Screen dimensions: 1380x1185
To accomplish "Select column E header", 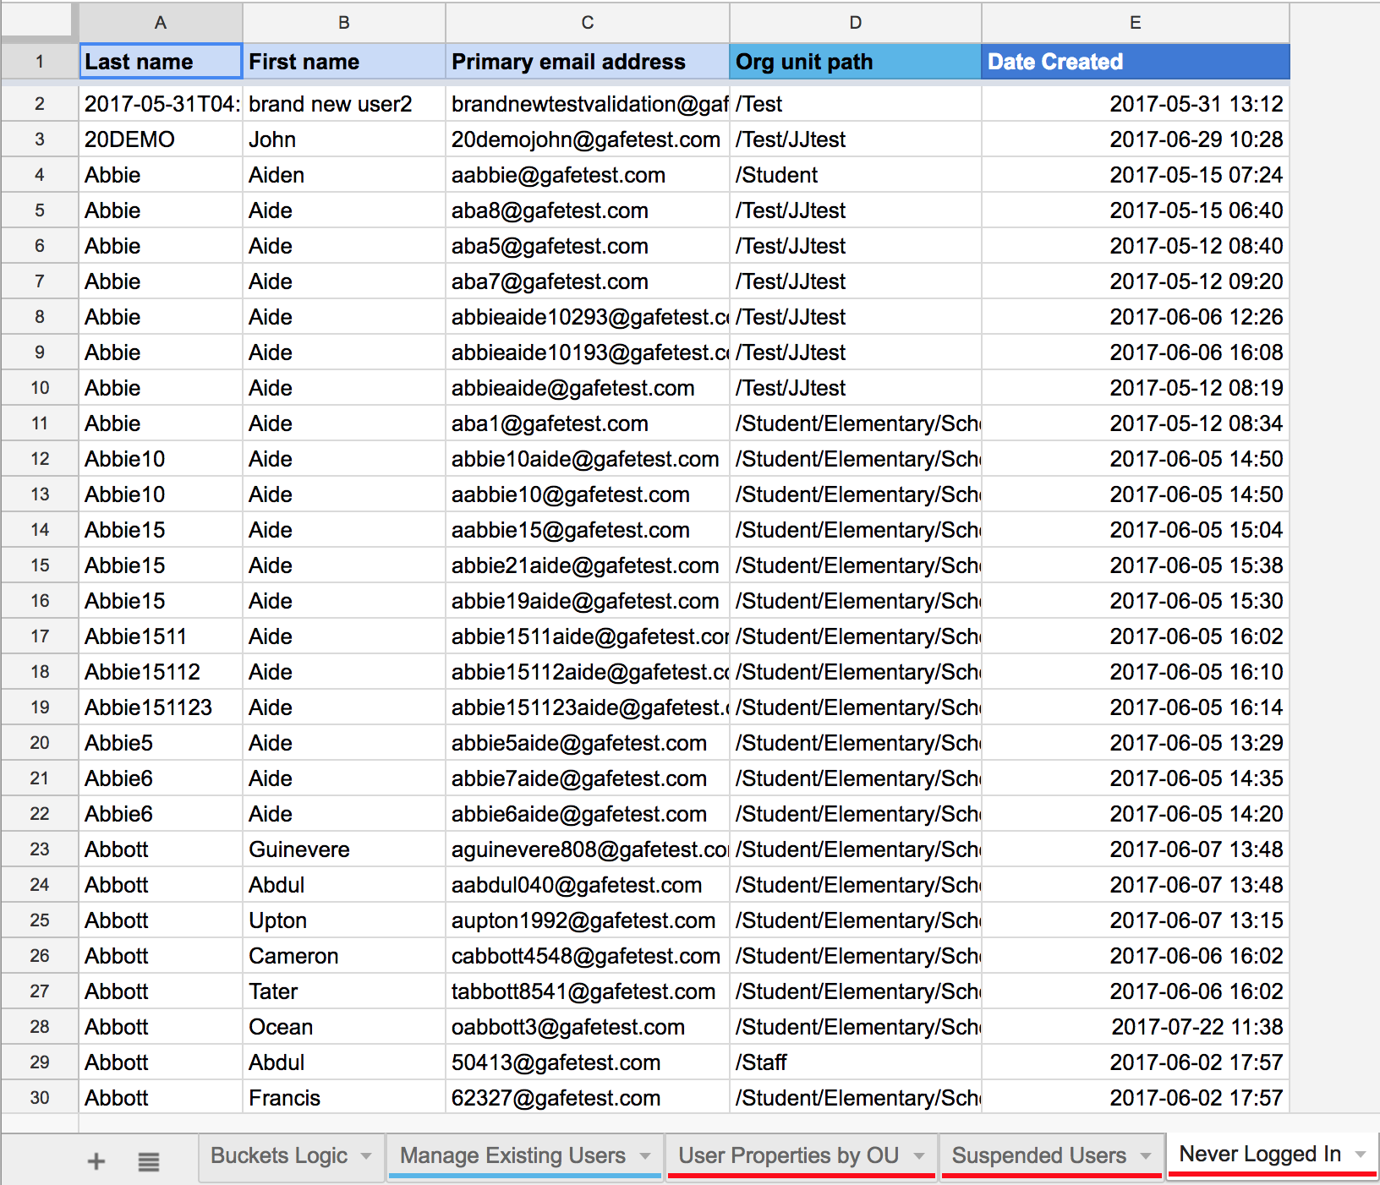I will (x=1135, y=23).
